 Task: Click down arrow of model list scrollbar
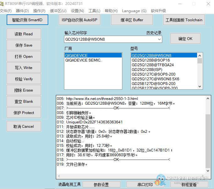[200, 87]
